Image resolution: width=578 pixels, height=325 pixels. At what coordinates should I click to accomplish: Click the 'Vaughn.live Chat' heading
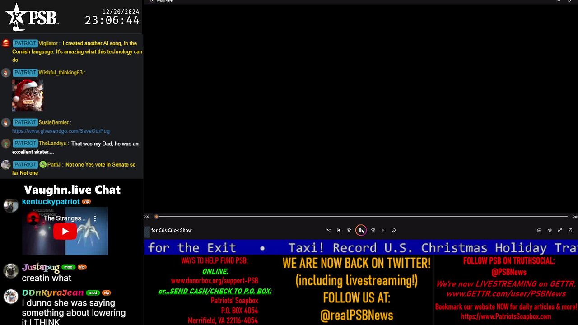tap(72, 190)
